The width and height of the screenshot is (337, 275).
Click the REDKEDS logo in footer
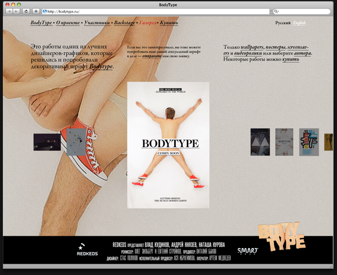[87, 249]
